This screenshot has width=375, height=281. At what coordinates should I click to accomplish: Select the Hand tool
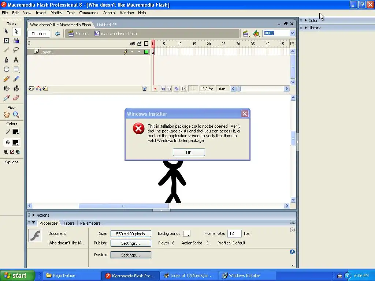pyautogui.click(x=7, y=115)
